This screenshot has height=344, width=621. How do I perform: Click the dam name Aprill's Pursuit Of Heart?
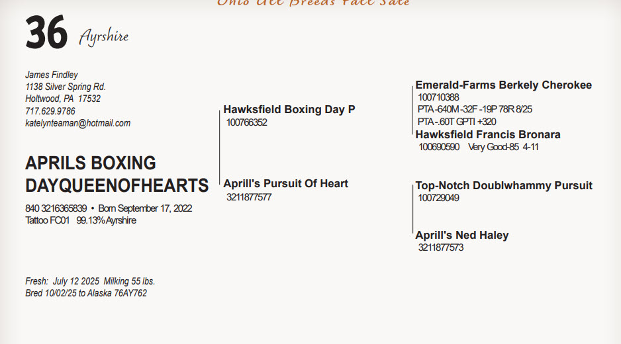pyautogui.click(x=285, y=183)
